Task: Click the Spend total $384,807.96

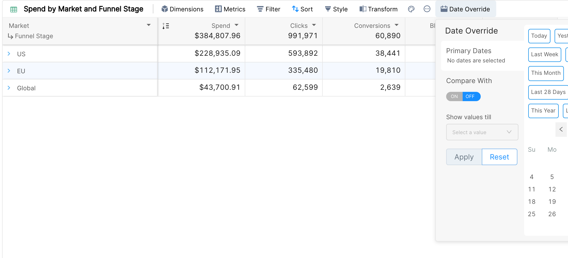Action: click(x=217, y=36)
